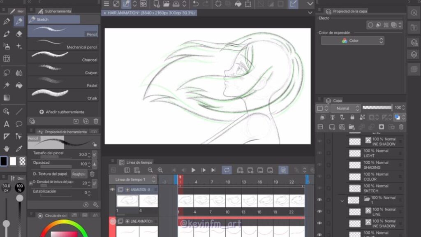
Task: Step to the next frame
Action: click(x=204, y=170)
